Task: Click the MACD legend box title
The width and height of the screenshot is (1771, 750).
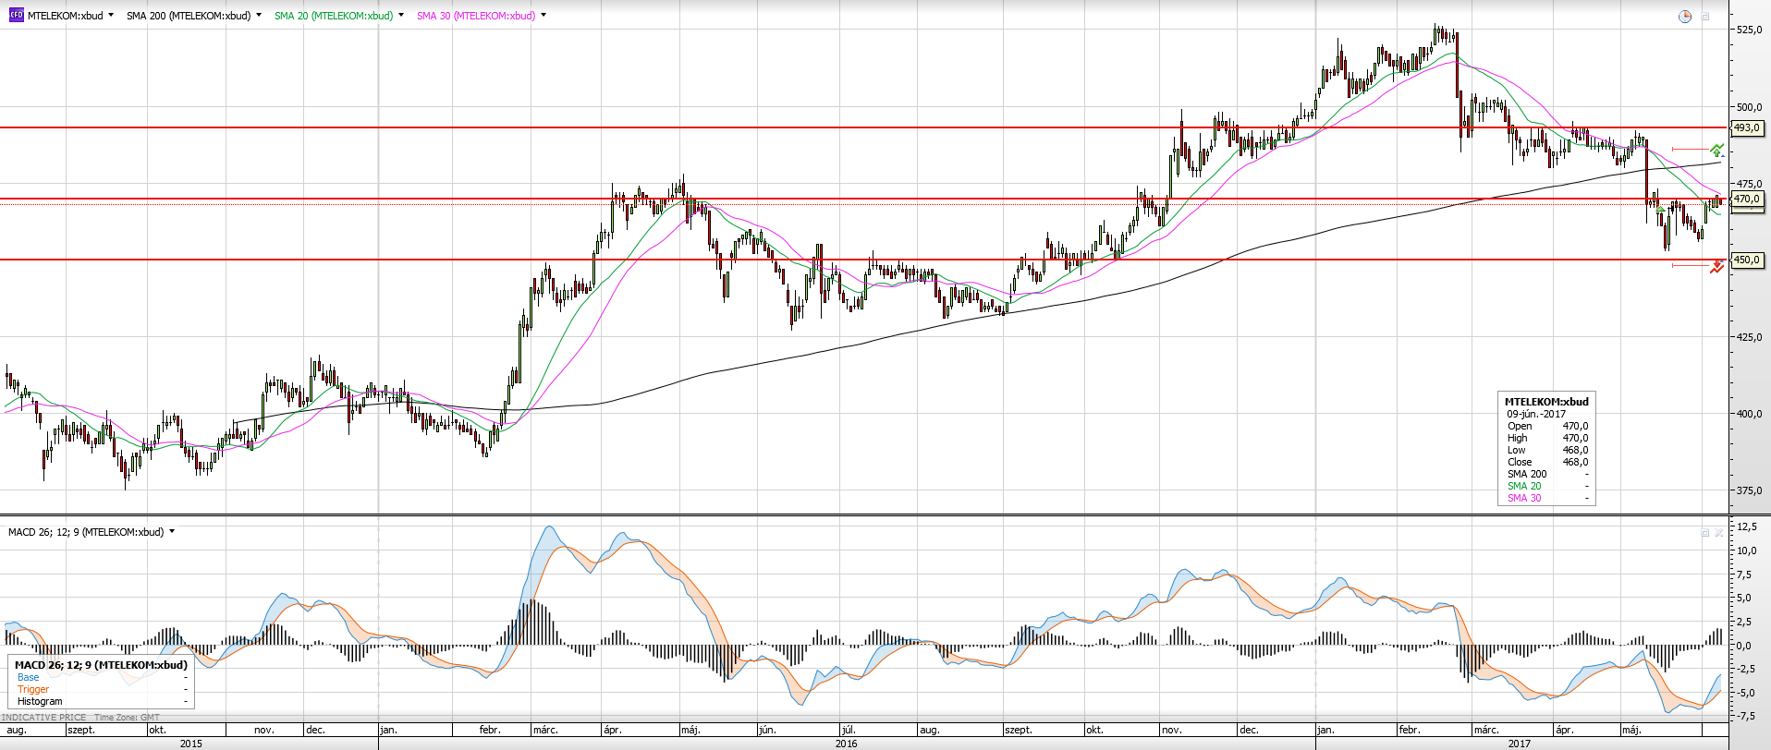Action: tap(101, 665)
